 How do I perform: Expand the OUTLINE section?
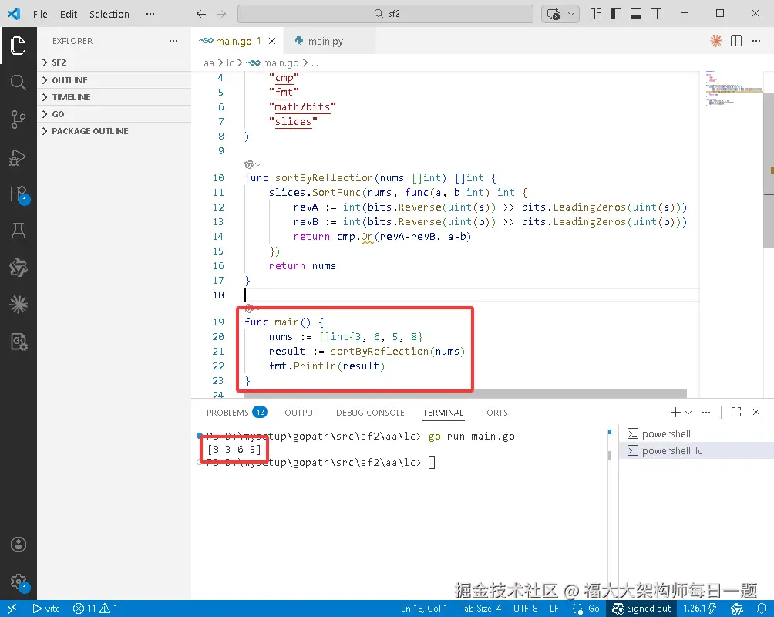point(114,80)
